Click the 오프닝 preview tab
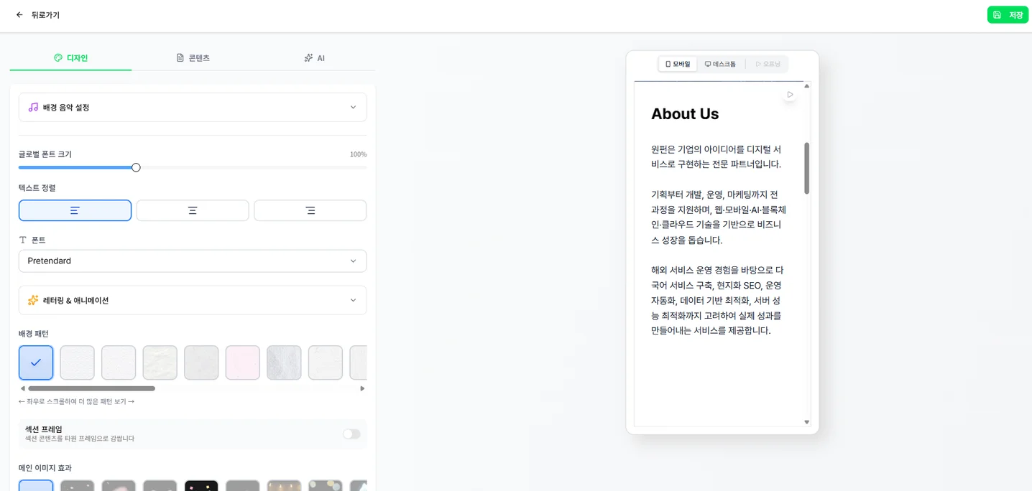The image size is (1032, 491). (768, 65)
